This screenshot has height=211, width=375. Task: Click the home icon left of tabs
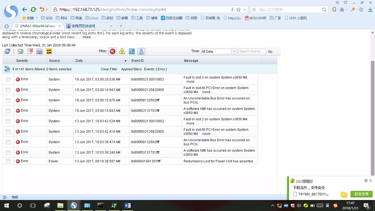pos(7,26)
